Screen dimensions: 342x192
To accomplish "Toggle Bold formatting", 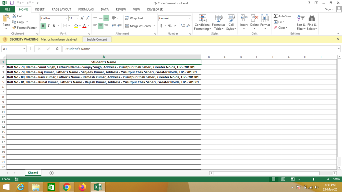I will pos(43,26).
